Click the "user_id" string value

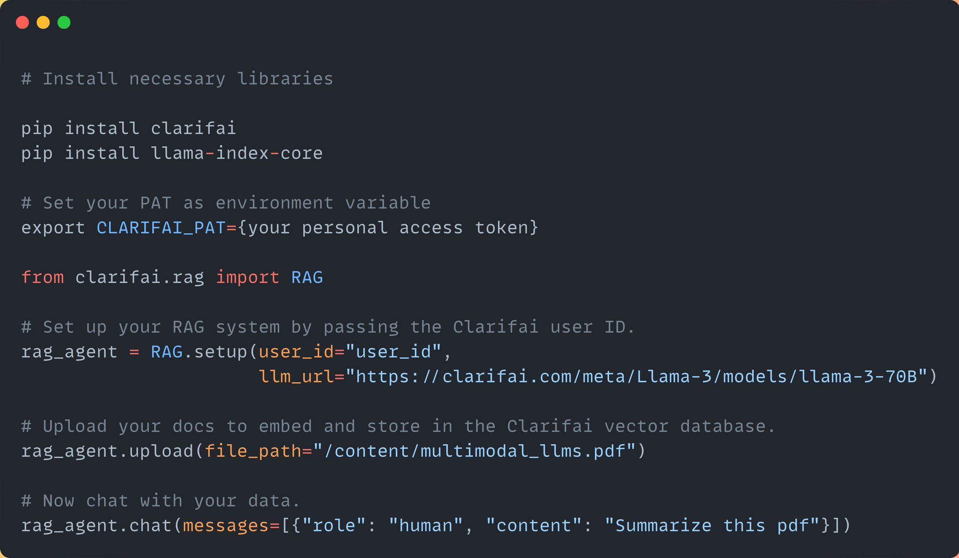click(x=394, y=352)
